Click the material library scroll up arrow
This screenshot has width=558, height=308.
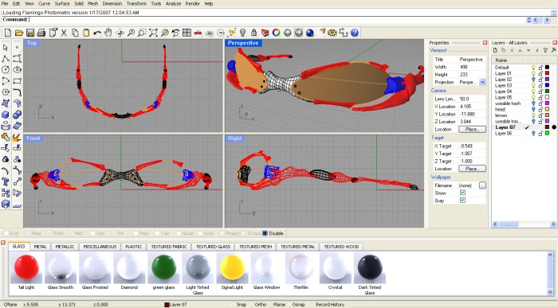pyautogui.click(x=550, y=255)
